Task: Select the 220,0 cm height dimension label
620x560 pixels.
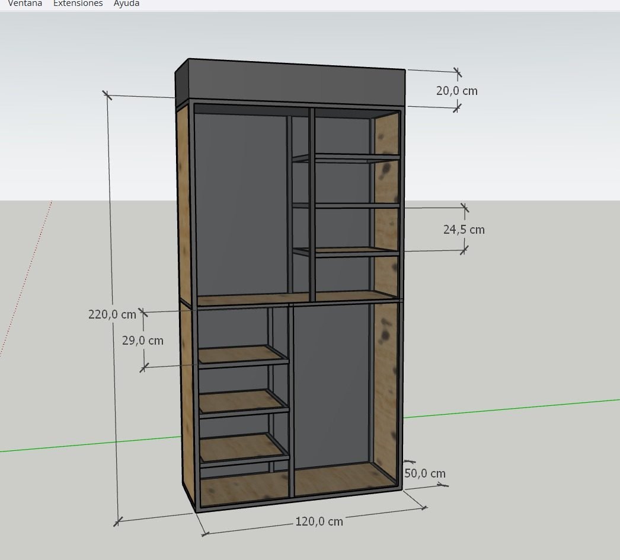Action: pos(112,314)
